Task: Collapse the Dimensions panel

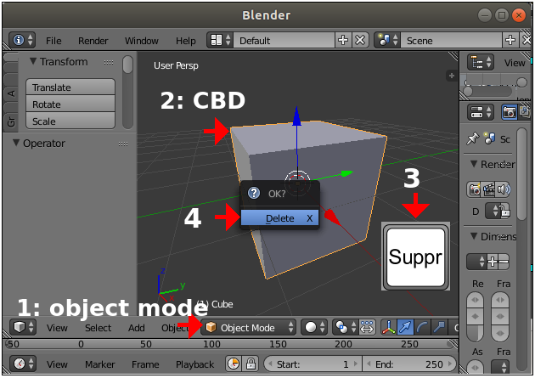Action: pyautogui.click(x=474, y=236)
